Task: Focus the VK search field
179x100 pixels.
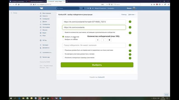Action: (x=68, y=8)
